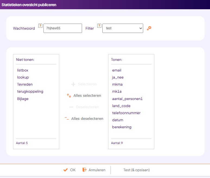Viewport: 210px width, 178px height.
Task: Select terugkoppeling from Niet tonen list
Action: 30,91
